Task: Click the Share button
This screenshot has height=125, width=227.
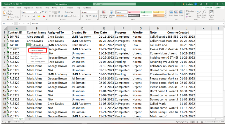Action: 219,8
